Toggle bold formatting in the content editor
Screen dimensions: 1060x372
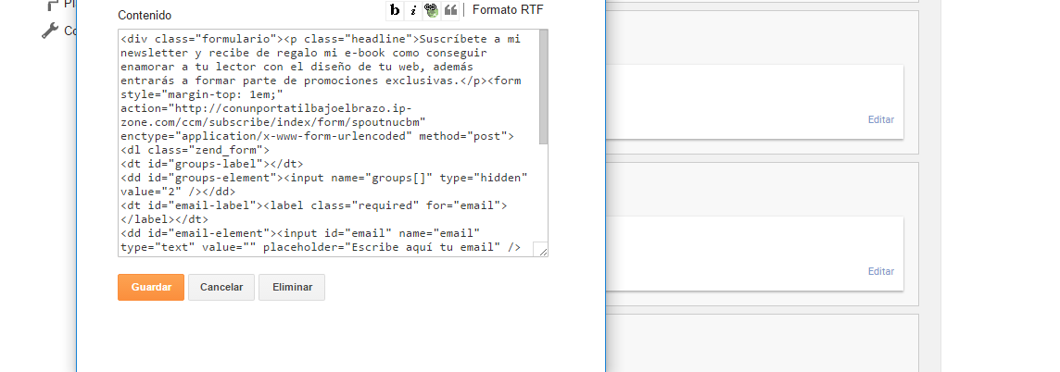pyautogui.click(x=395, y=10)
